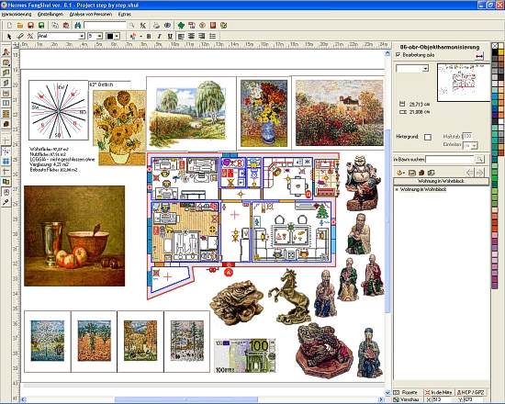Viewport: 505px width, 404px height.
Task: Click the printer icon
Action: pyautogui.click(x=156, y=26)
